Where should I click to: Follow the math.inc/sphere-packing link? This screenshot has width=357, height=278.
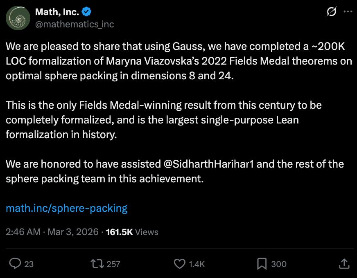coord(67,208)
